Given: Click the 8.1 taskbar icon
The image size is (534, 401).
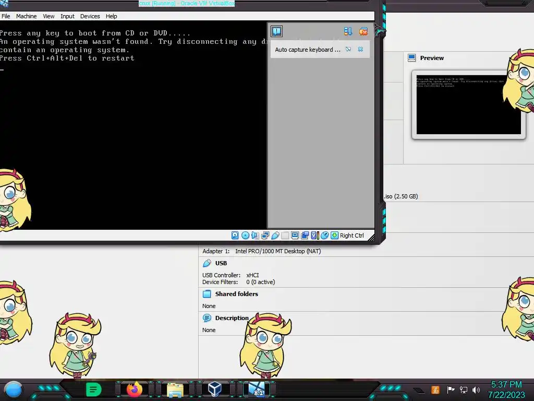Looking at the screenshot, I should (x=256, y=390).
